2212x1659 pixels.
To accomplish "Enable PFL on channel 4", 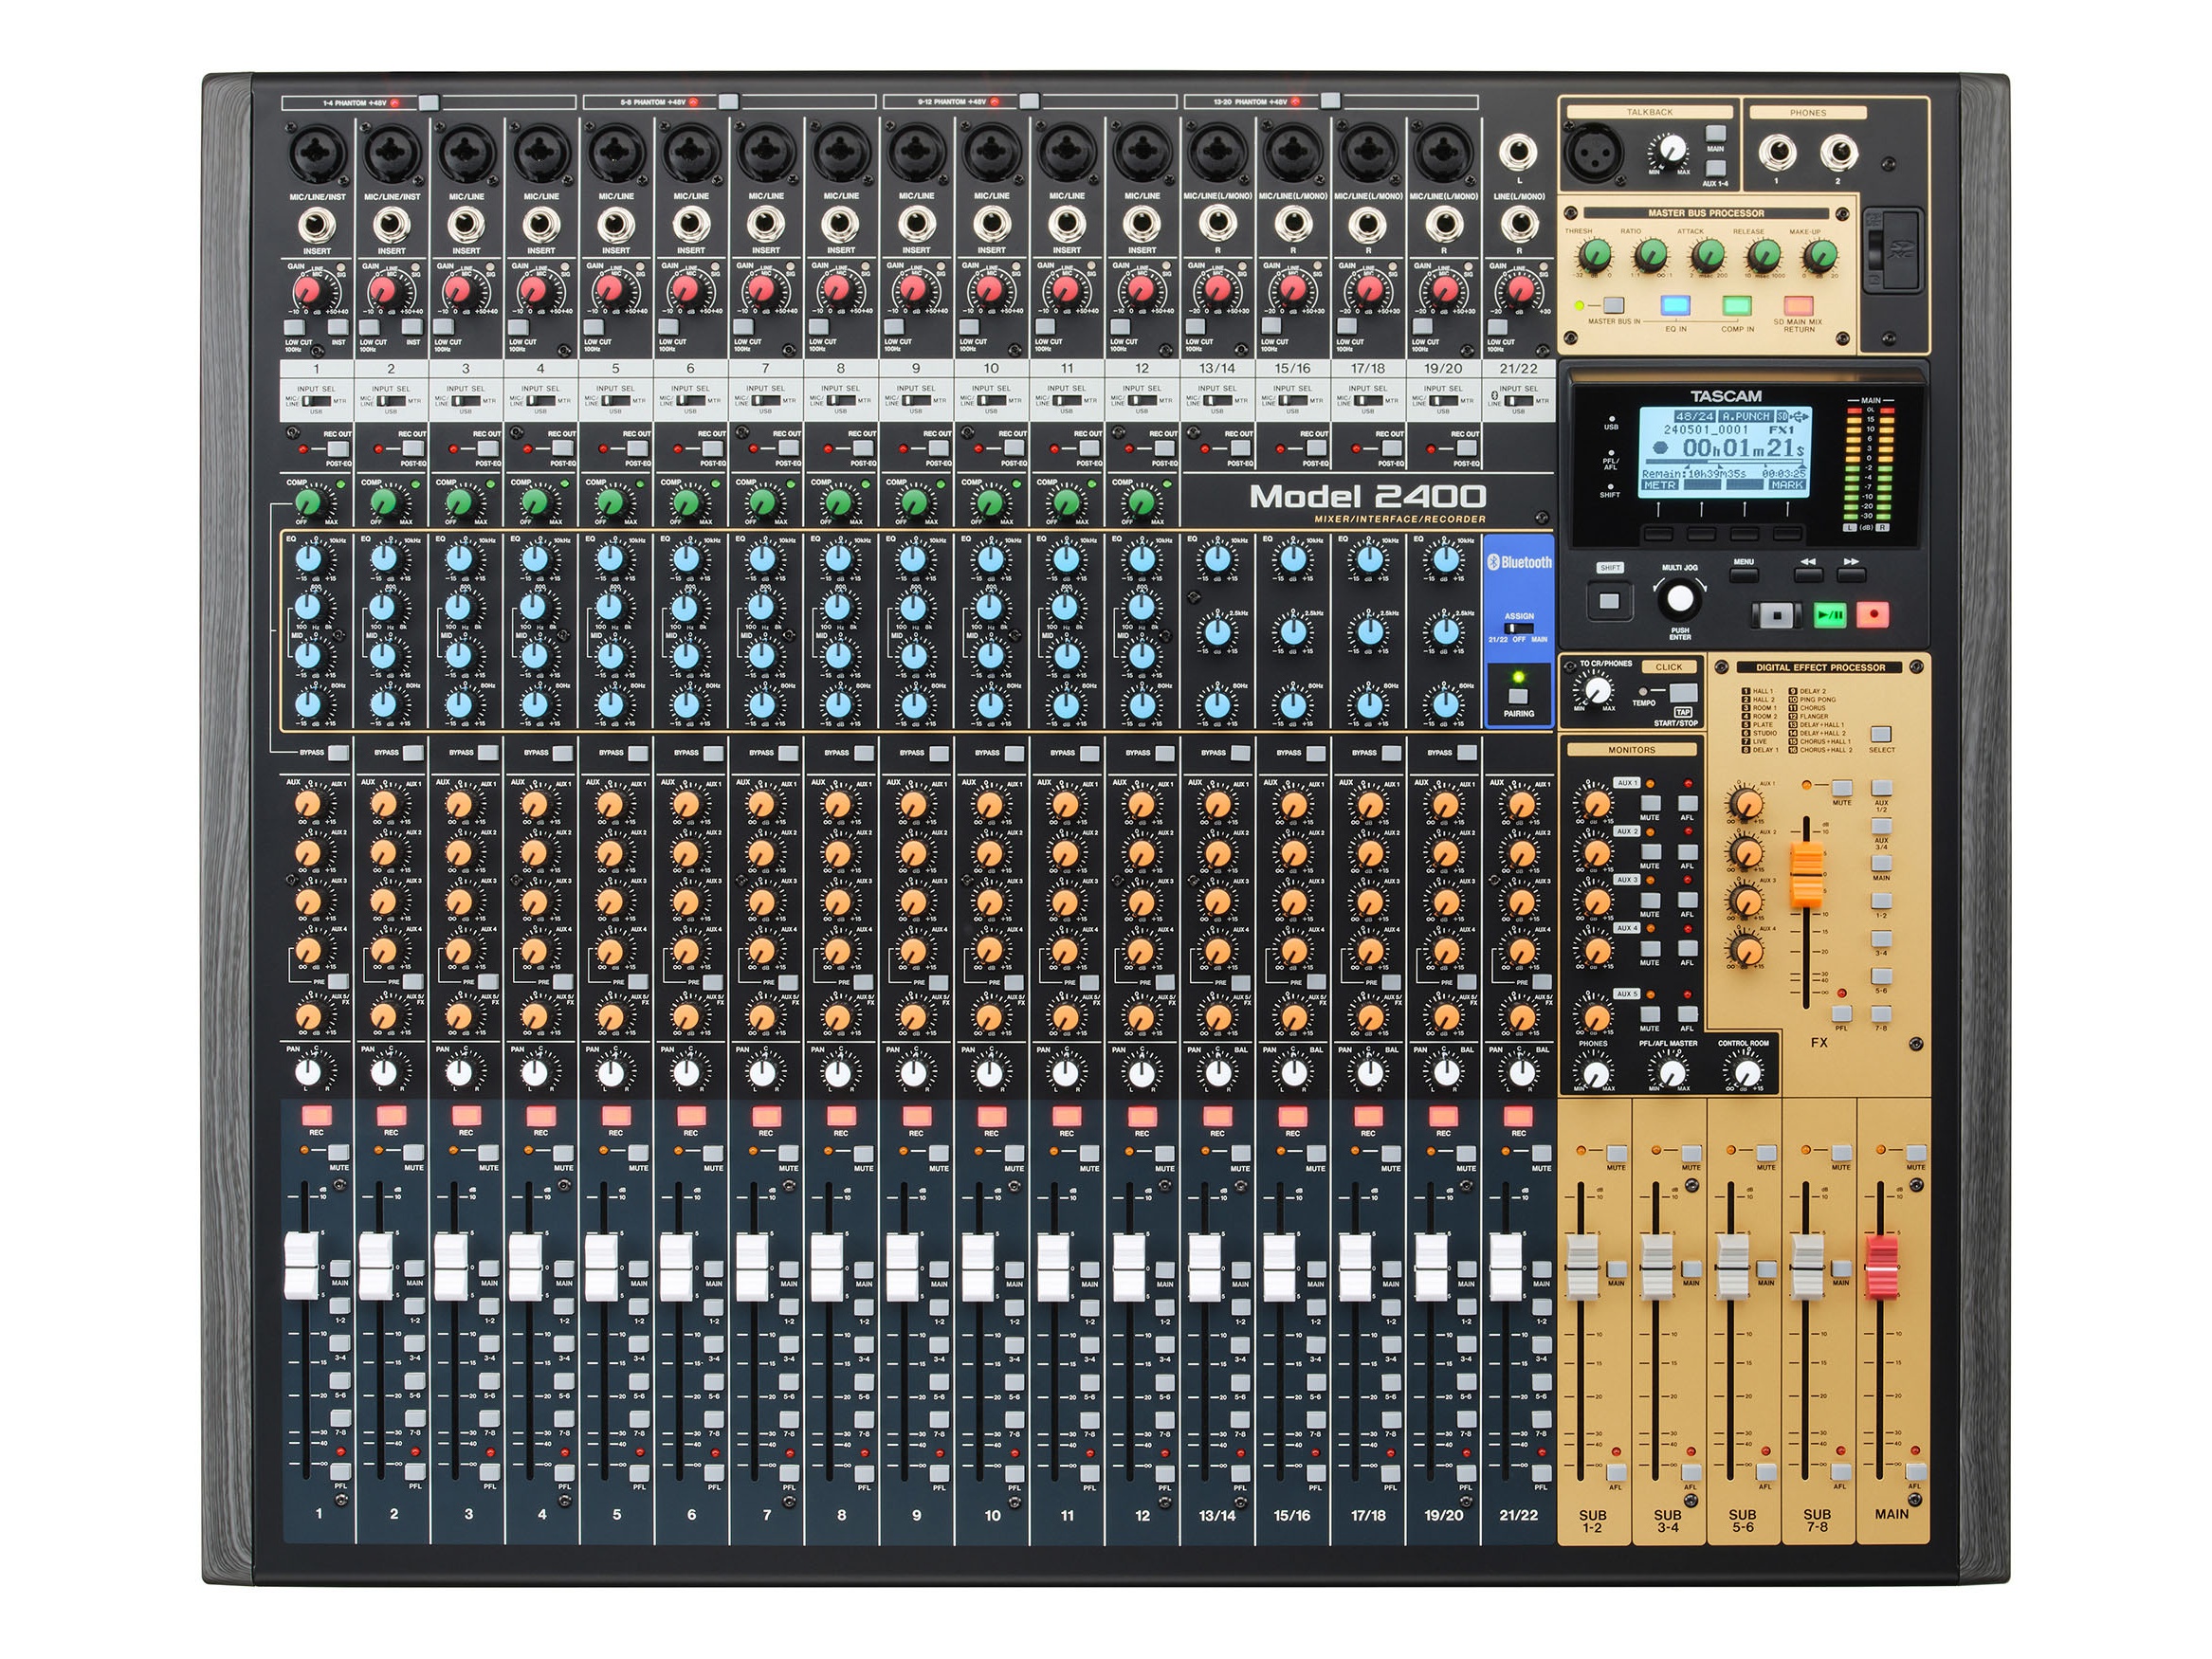I will coord(565,1472).
